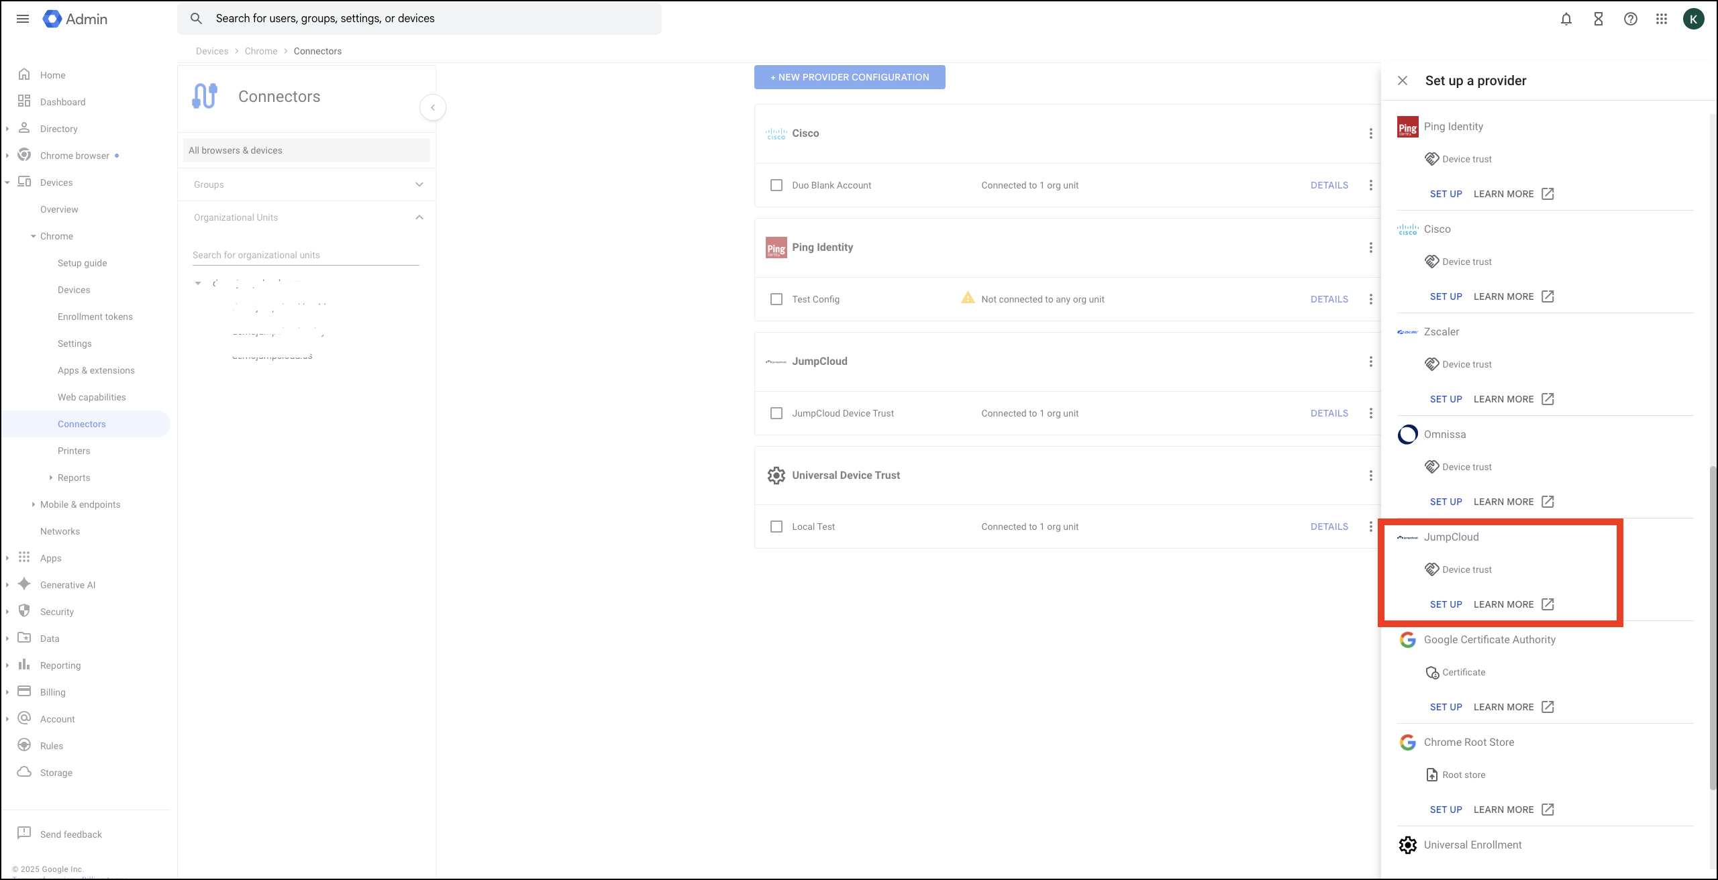Viewport: 1718px width, 880px height.
Task: Select the Test Config checkbox
Action: 776,299
